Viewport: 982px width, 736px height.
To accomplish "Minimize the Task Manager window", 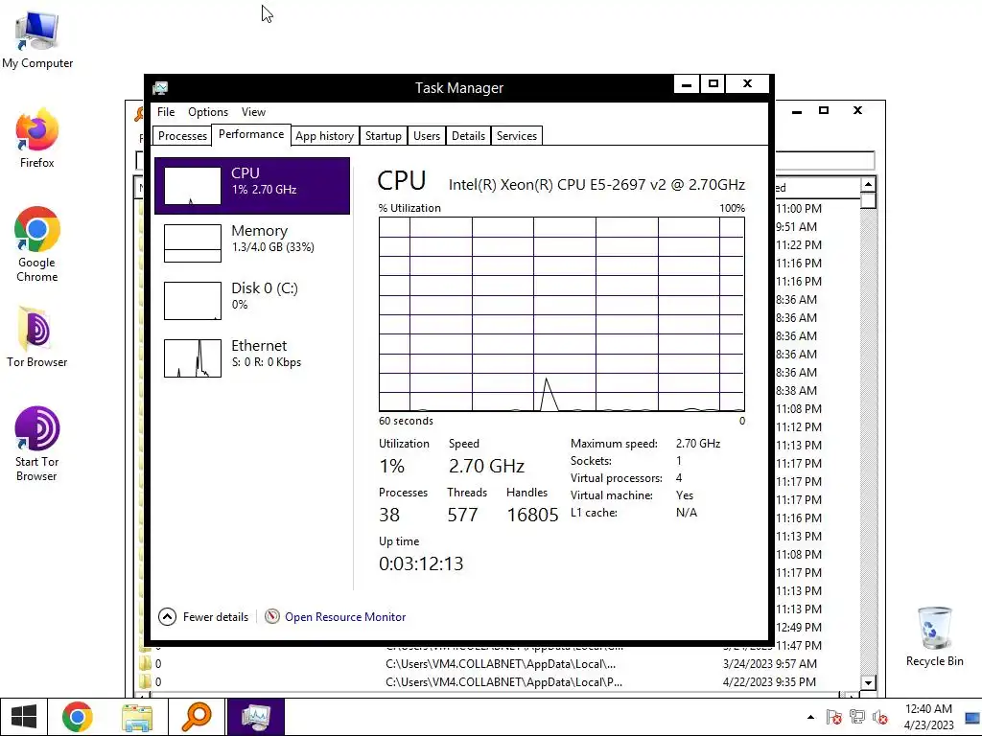I will (687, 84).
